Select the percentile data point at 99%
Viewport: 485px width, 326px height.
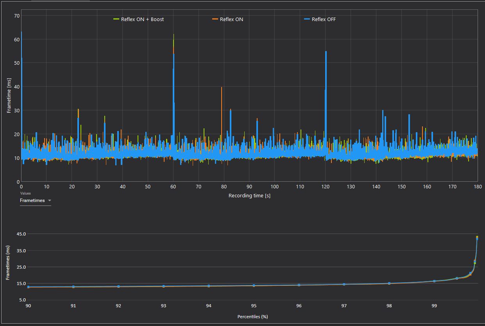coord(434,281)
